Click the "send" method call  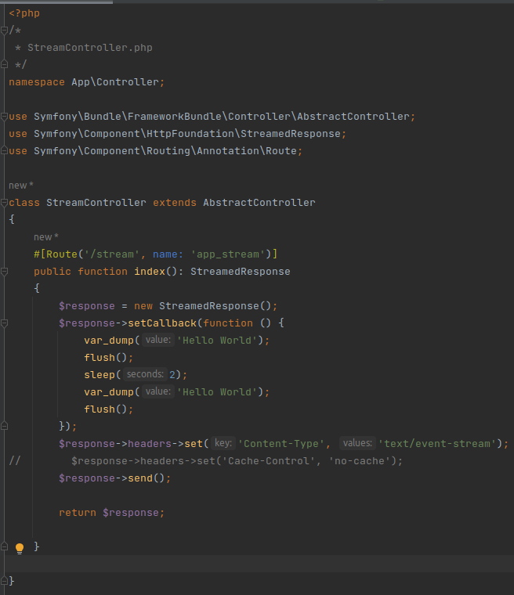140,478
